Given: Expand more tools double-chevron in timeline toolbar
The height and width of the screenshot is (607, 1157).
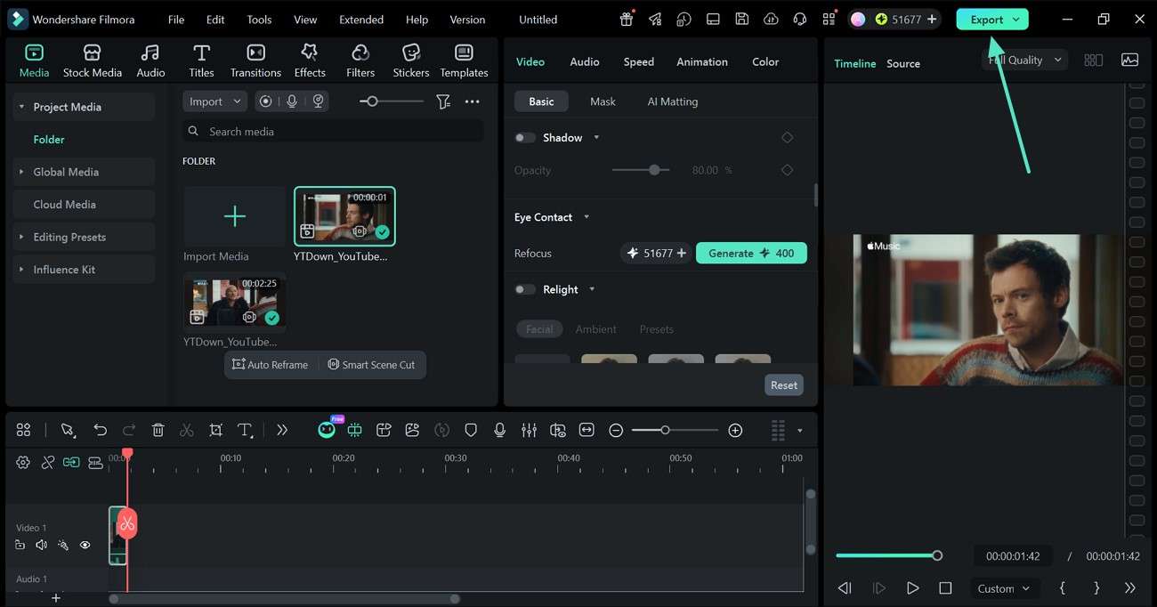Looking at the screenshot, I should click(282, 430).
